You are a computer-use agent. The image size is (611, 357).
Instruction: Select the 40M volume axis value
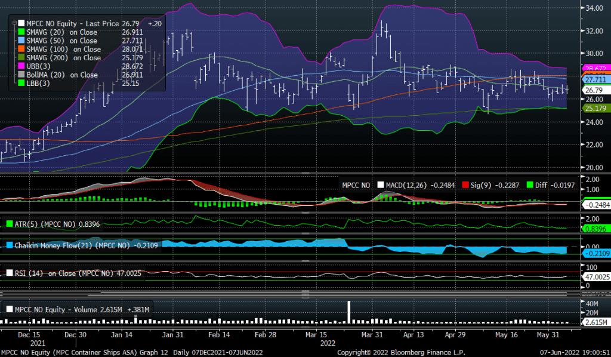592,304
